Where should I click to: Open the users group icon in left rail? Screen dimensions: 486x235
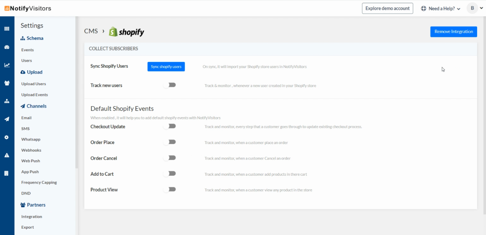(7, 83)
